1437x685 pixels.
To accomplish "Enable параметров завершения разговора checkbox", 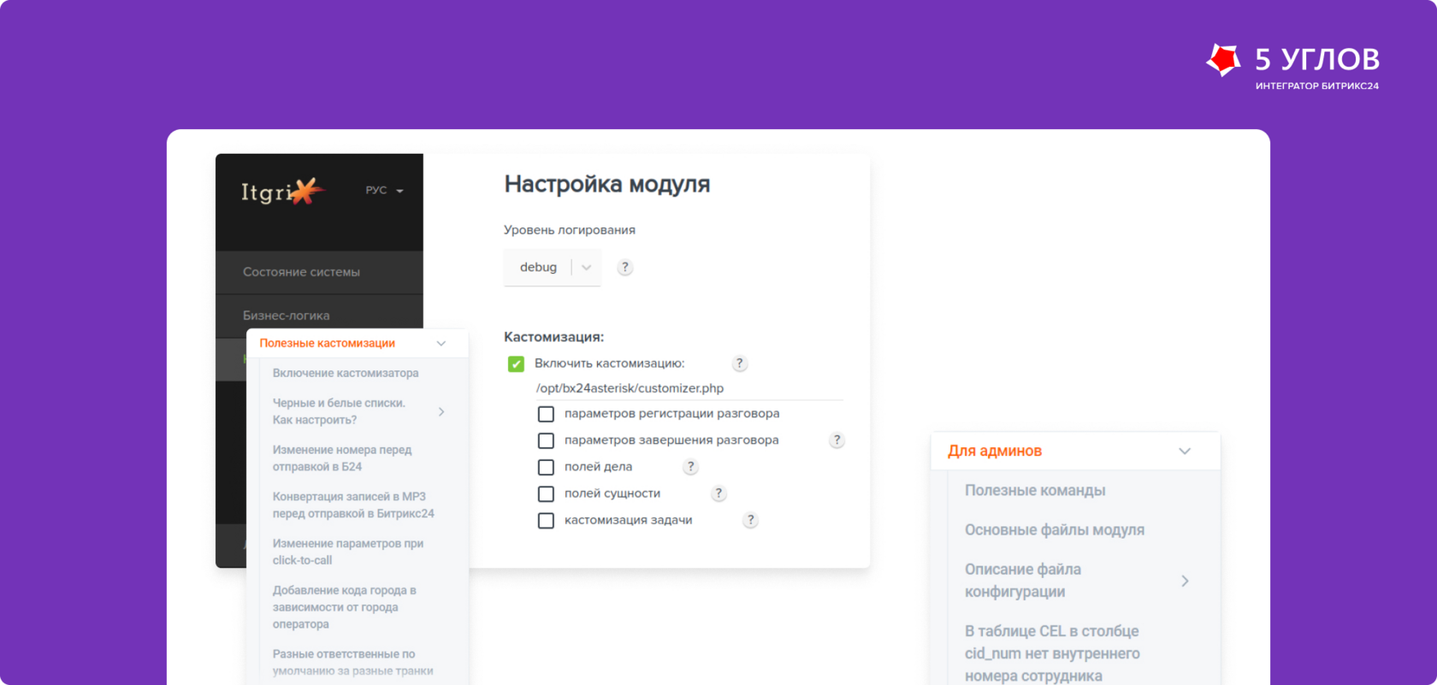I will click(546, 440).
